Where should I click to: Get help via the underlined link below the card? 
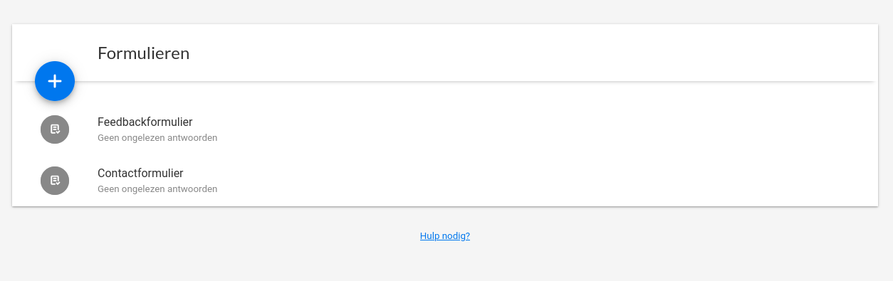point(445,236)
